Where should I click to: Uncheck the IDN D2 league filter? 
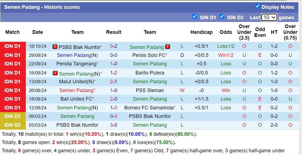222,17
